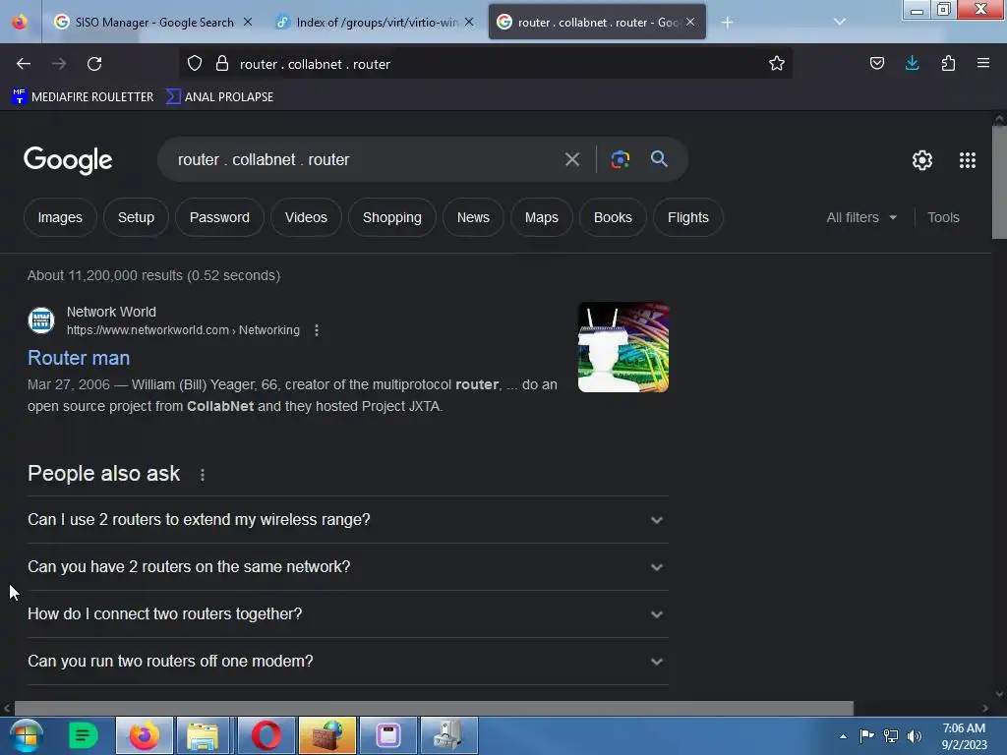
Task: Open the All filters dropdown
Action: click(x=861, y=217)
